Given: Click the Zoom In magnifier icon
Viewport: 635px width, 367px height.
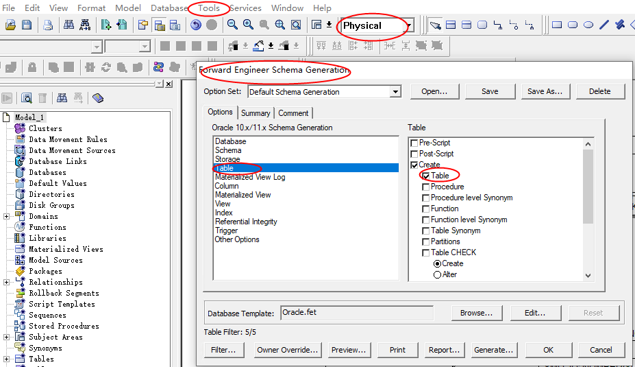Looking at the screenshot, I should pyautogui.click(x=248, y=25).
